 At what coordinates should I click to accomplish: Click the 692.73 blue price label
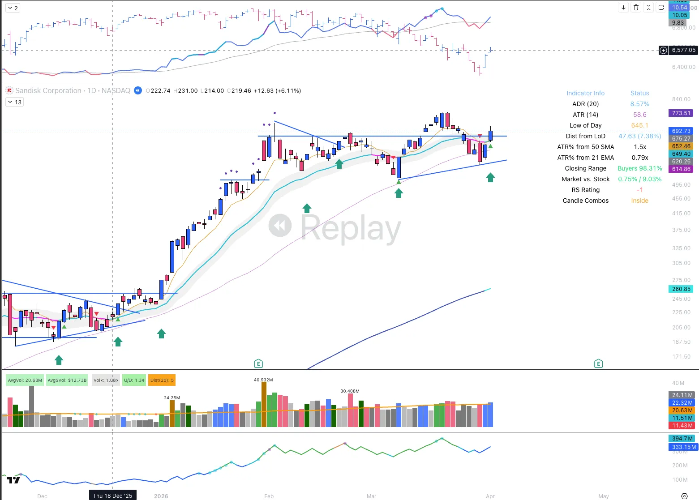click(681, 131)
